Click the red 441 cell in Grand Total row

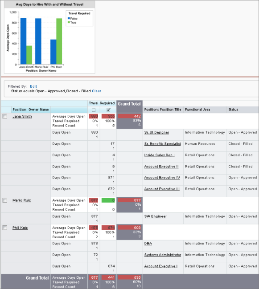[x=108, y=277]
